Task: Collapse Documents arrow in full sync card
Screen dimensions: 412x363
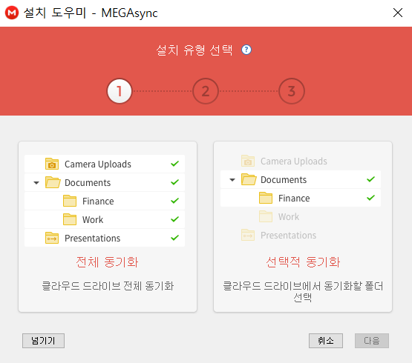Action: click(x=36, y=183)
